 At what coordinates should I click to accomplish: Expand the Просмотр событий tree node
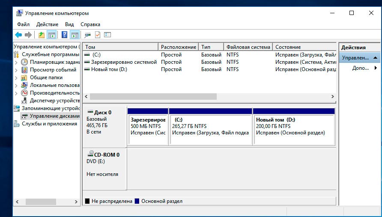click(x=16, y=70)
